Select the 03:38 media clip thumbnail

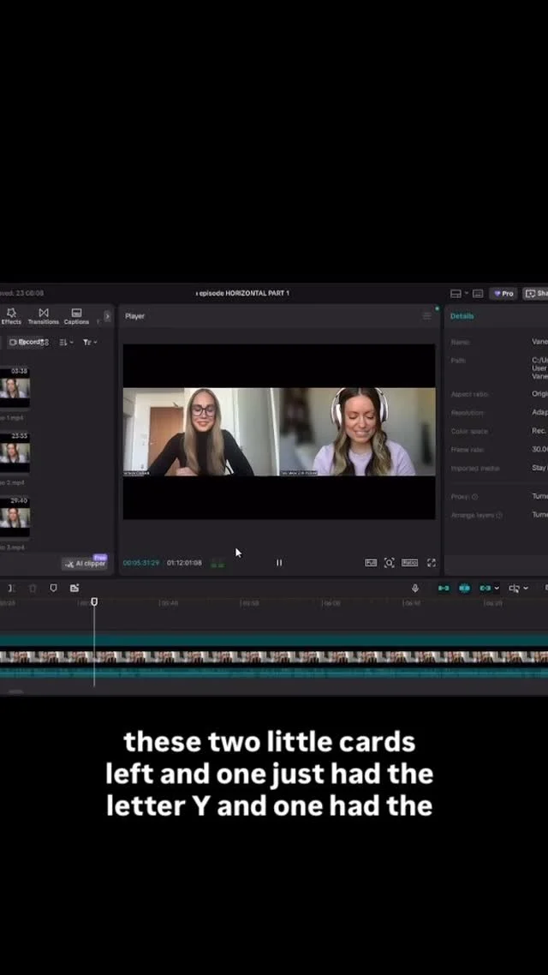coord(15,386)
